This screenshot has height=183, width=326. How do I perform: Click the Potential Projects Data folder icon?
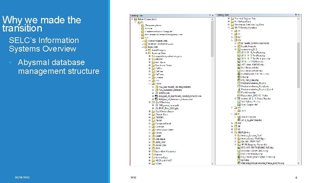[232, 18]
